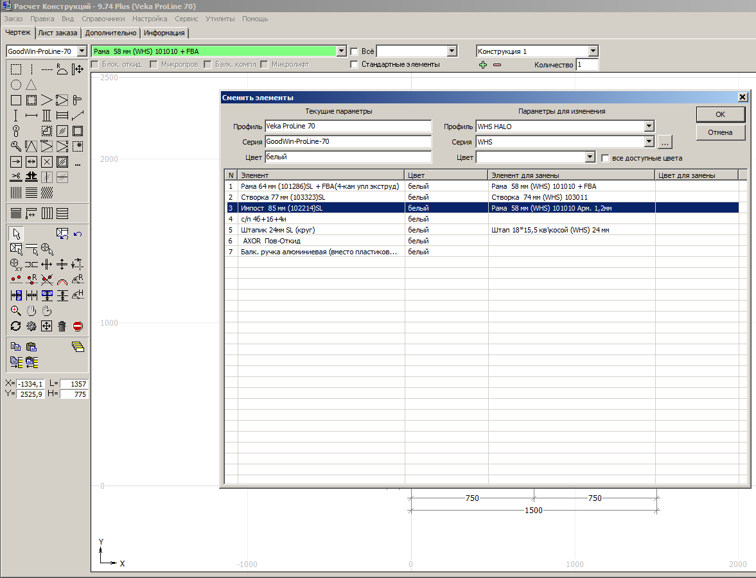
Task: Open the dropdown next to Всё
Action: point(452,51)
